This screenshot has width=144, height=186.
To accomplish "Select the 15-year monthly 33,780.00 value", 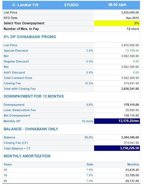I will pos(132,175).
